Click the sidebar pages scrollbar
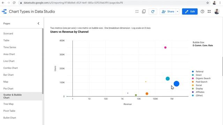This screenshot has height=125, width=223. pyautogui.click(x=43, y=61)
